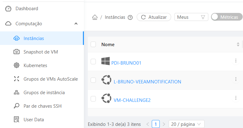Click the Ubuntu icon next to L-BRUNO-VEEAMNOTIFICATION
243x128 pixels.
coord(106,80)
